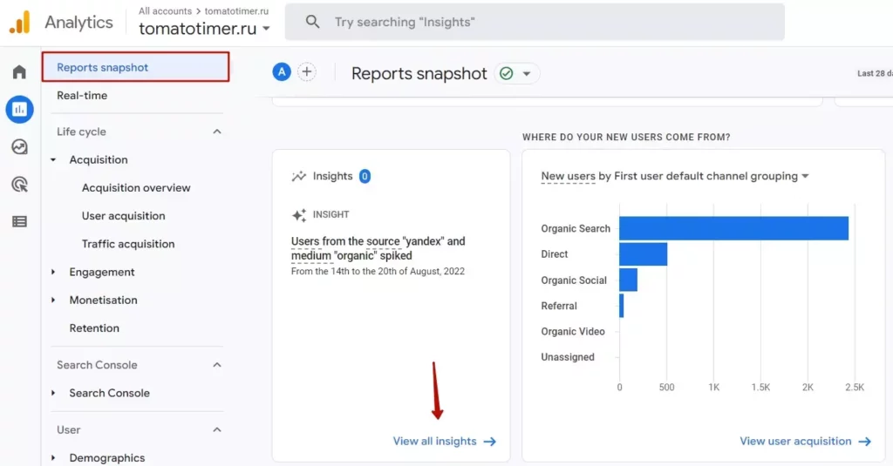This screenshot has width=893, height=466.
Task: Collapse the Search Console section chevron
Action: coord(217,365)
